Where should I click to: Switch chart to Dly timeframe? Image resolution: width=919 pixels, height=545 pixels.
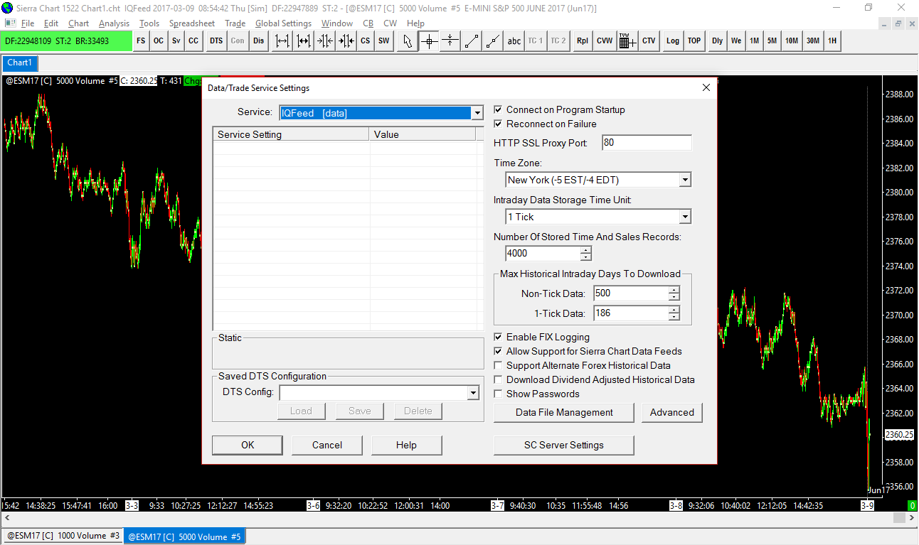coord(718,41)
